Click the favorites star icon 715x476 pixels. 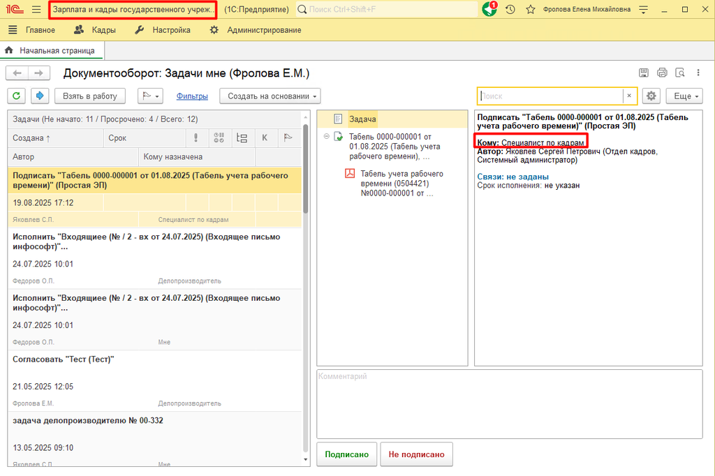click(x=531, y=9)
